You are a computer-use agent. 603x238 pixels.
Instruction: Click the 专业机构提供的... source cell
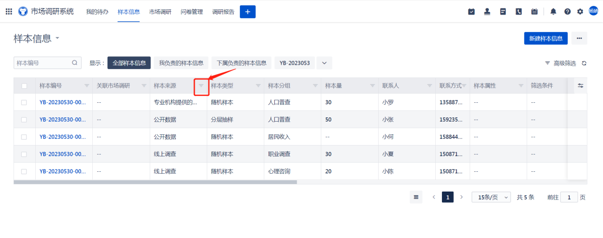pos(179,102)
